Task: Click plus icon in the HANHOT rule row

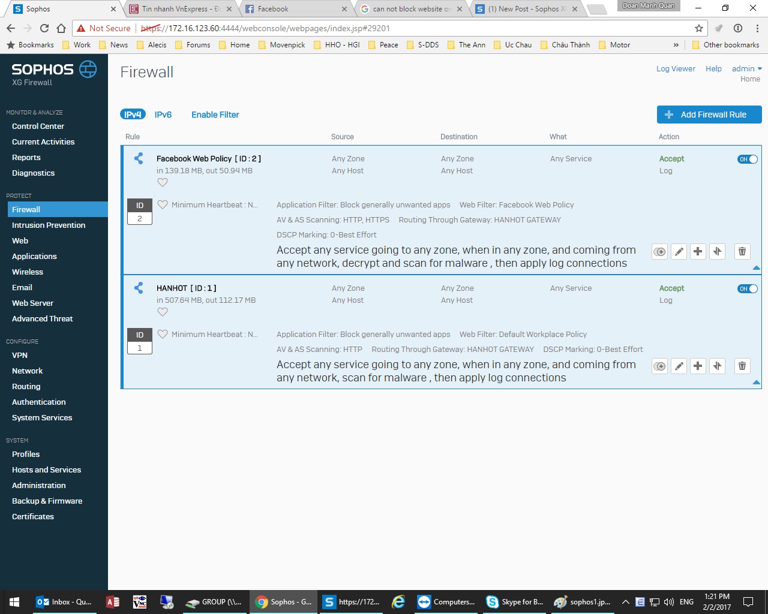Action: pos(698,366)
